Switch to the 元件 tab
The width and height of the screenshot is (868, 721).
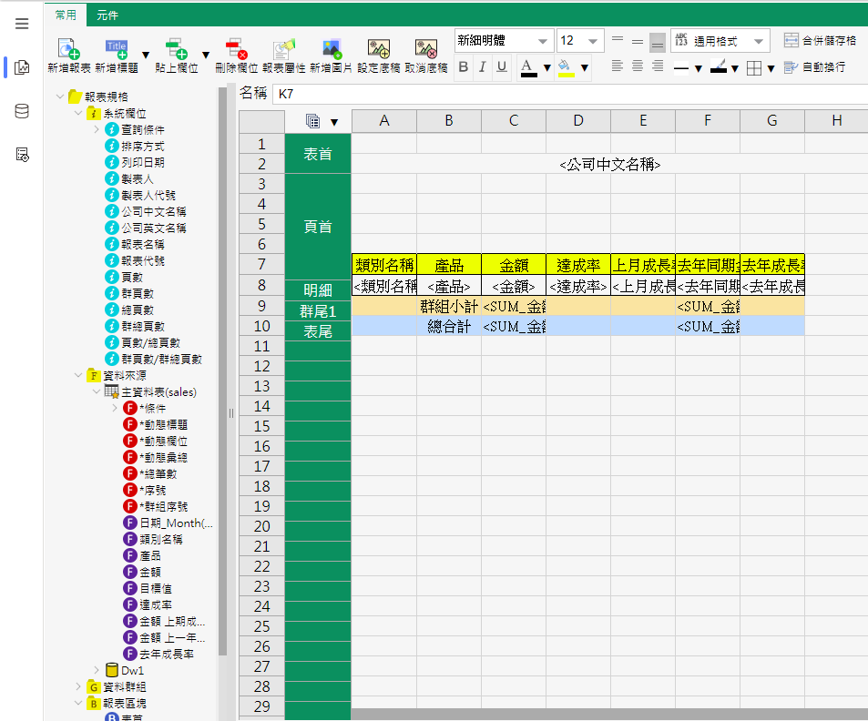point(107,15)
